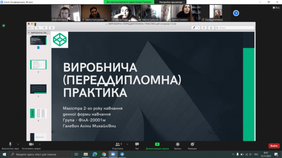Viewport: 282px width, 158px height.
Task: Rotate the page using rotate icon
Action: (204, 28)
